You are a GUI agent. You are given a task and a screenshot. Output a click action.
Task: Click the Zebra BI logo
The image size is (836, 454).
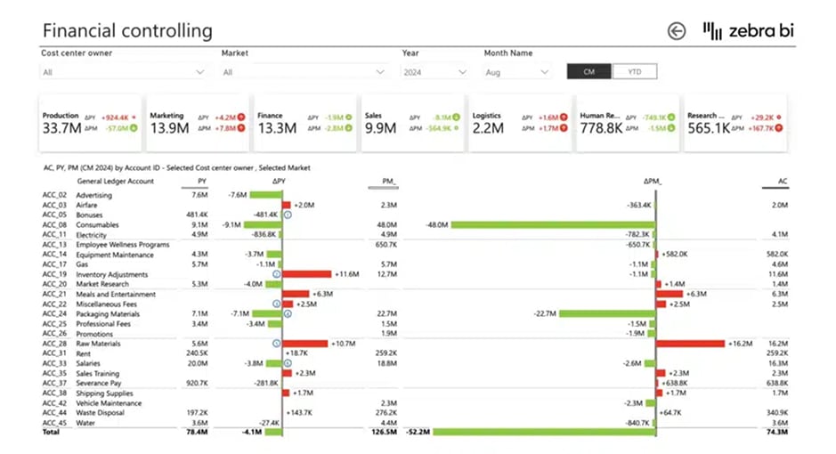click(749, 31)
